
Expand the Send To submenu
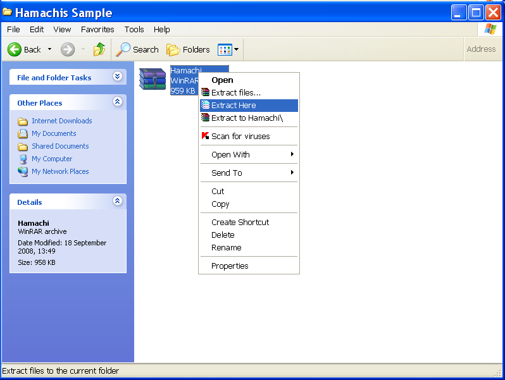[x=292, y=173]
